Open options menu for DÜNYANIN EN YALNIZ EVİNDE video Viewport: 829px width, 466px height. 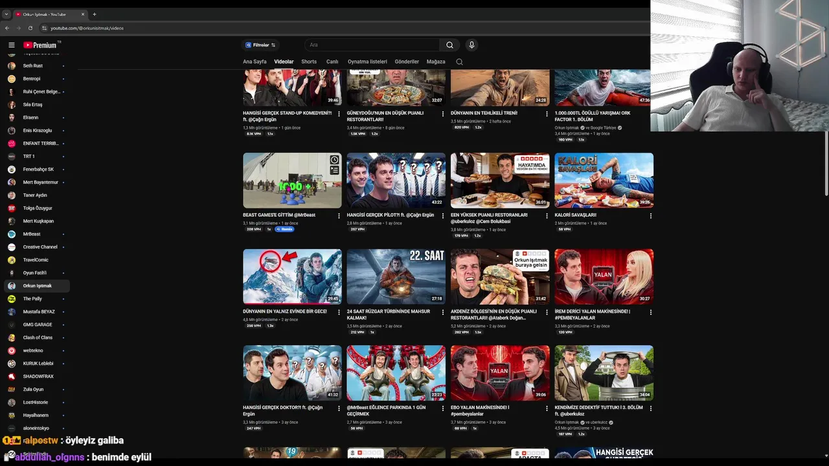pyautogui.click(x=339, y=312)
